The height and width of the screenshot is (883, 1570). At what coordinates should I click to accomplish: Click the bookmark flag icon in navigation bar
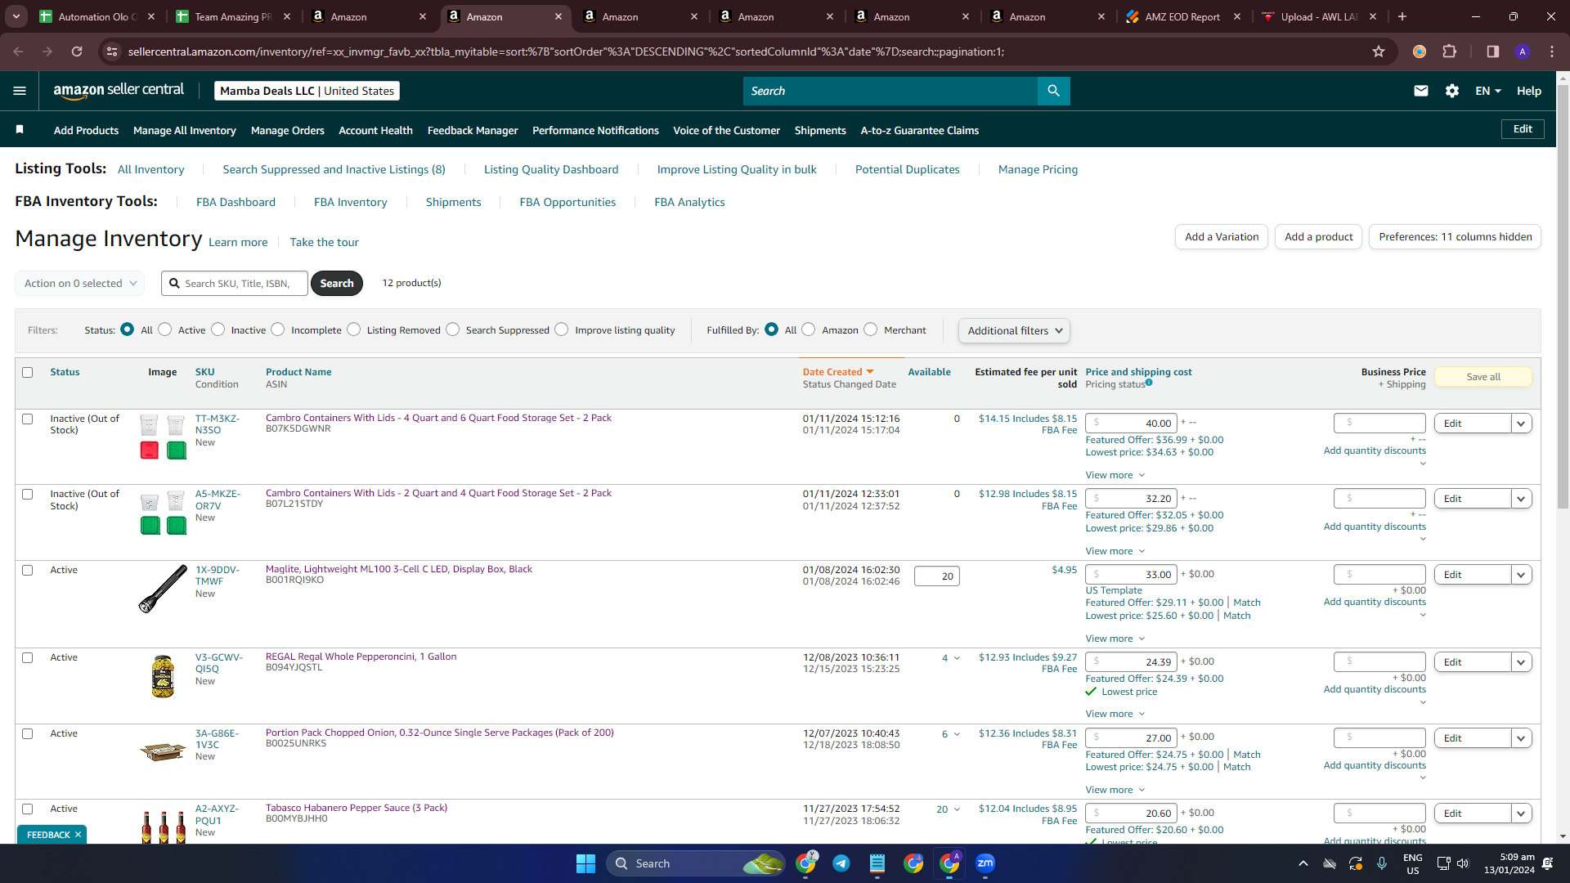(x=20, y=130)
